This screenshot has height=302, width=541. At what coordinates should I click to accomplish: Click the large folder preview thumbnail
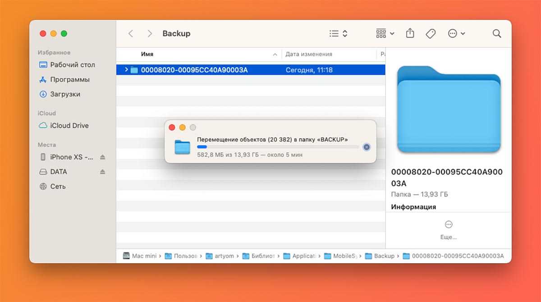449,110
